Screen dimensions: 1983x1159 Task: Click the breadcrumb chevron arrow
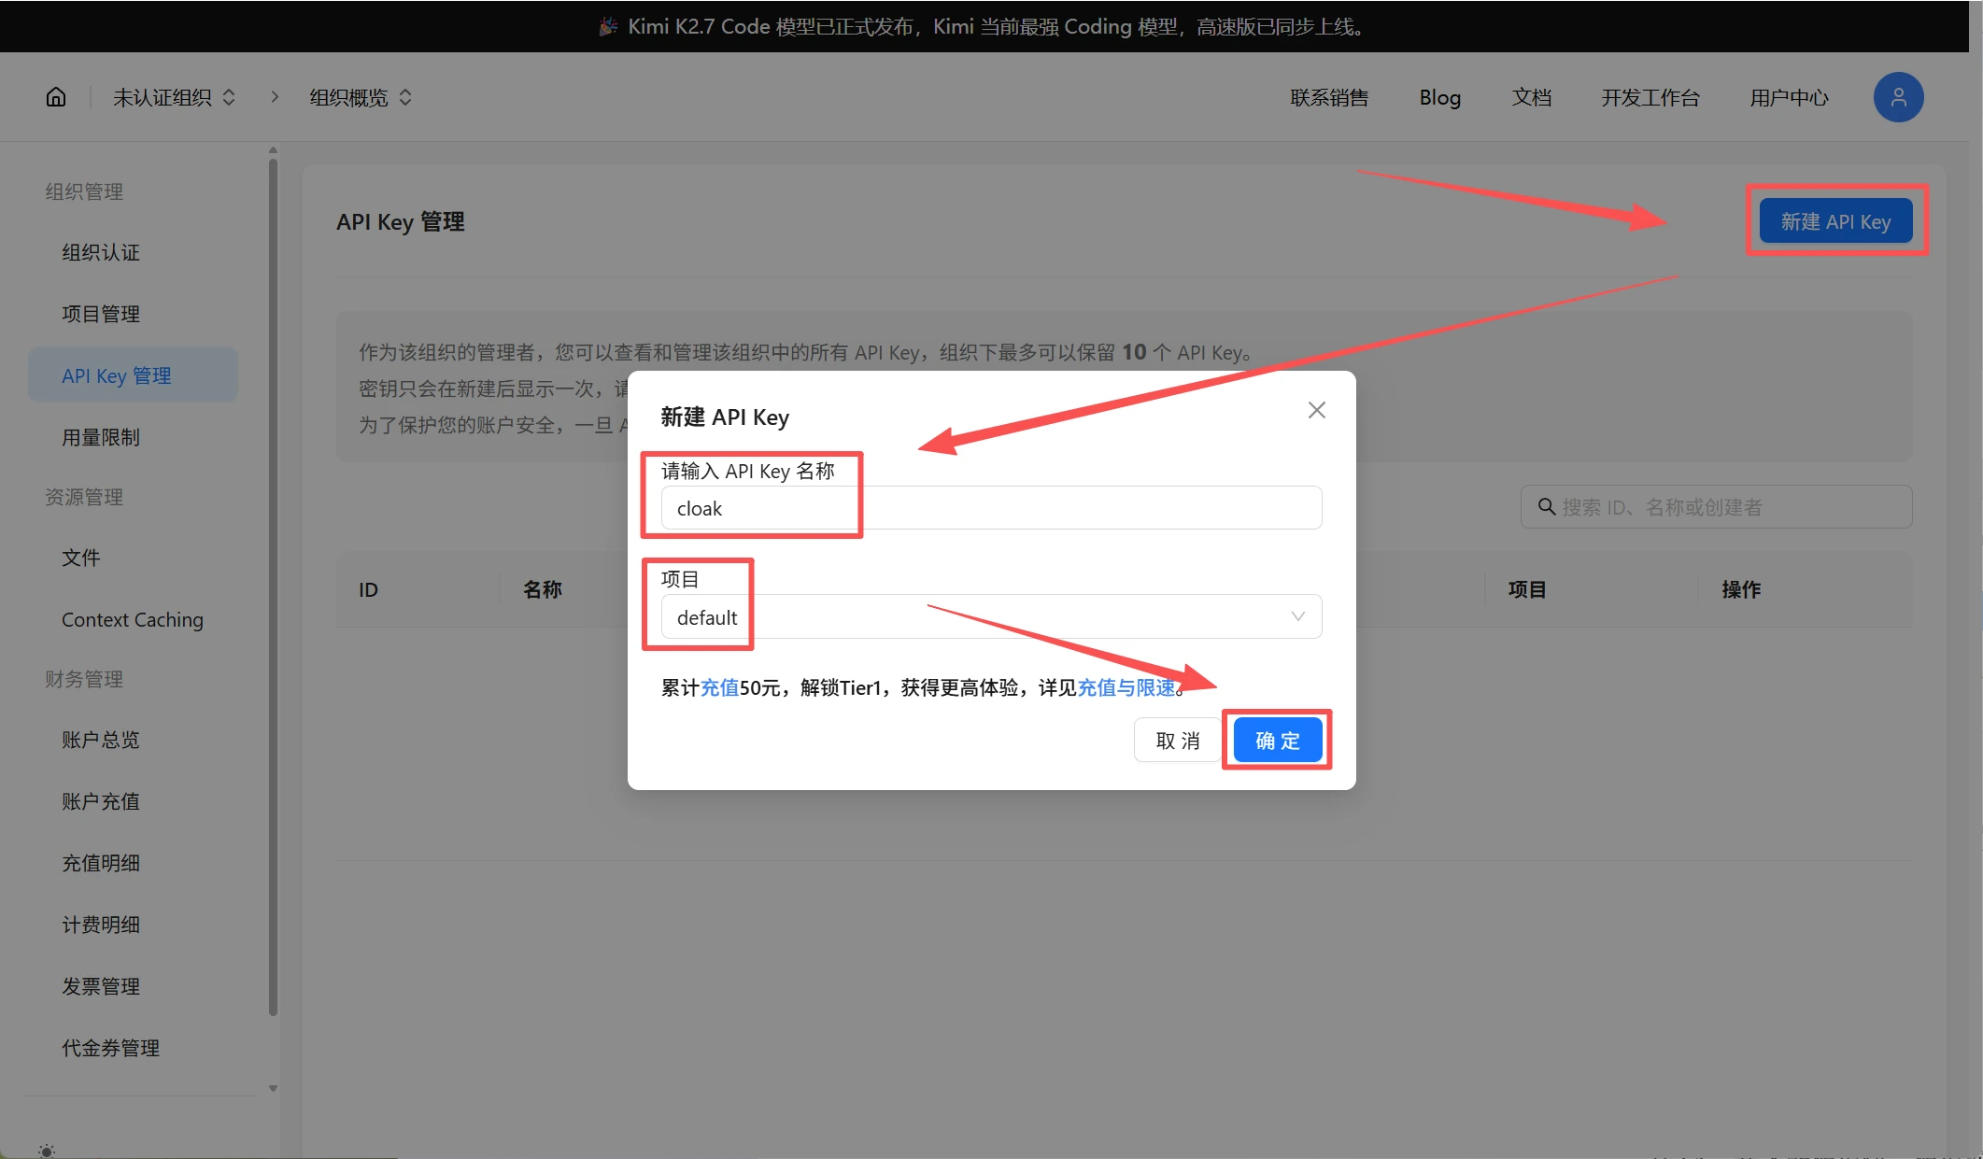point(275,96)
